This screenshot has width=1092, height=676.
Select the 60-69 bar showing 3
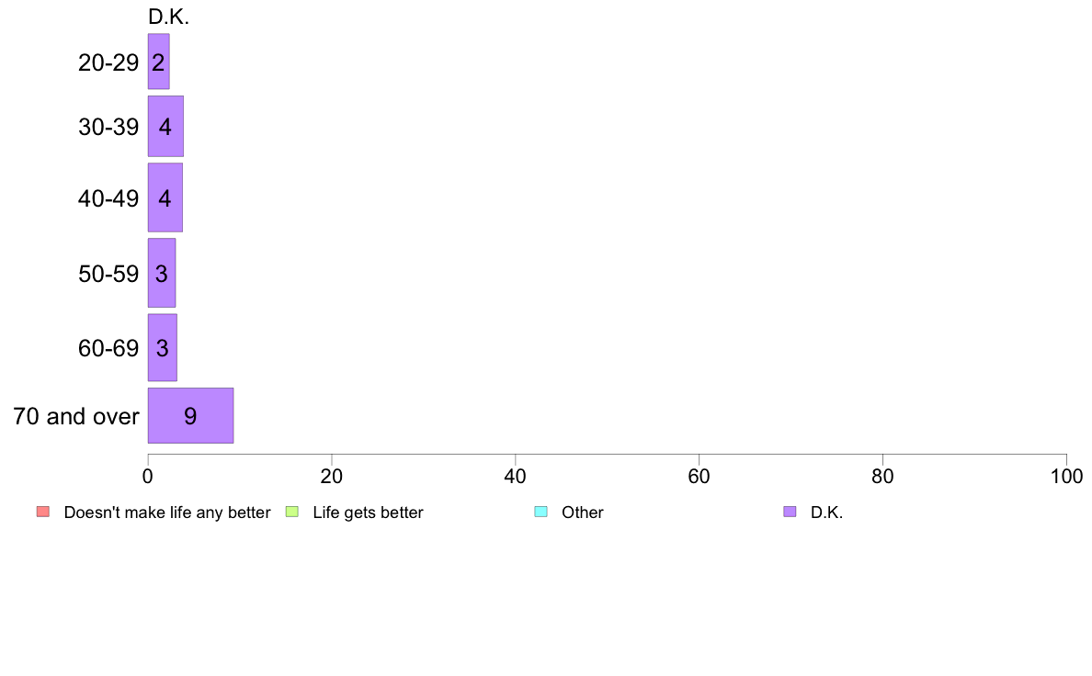163,347
